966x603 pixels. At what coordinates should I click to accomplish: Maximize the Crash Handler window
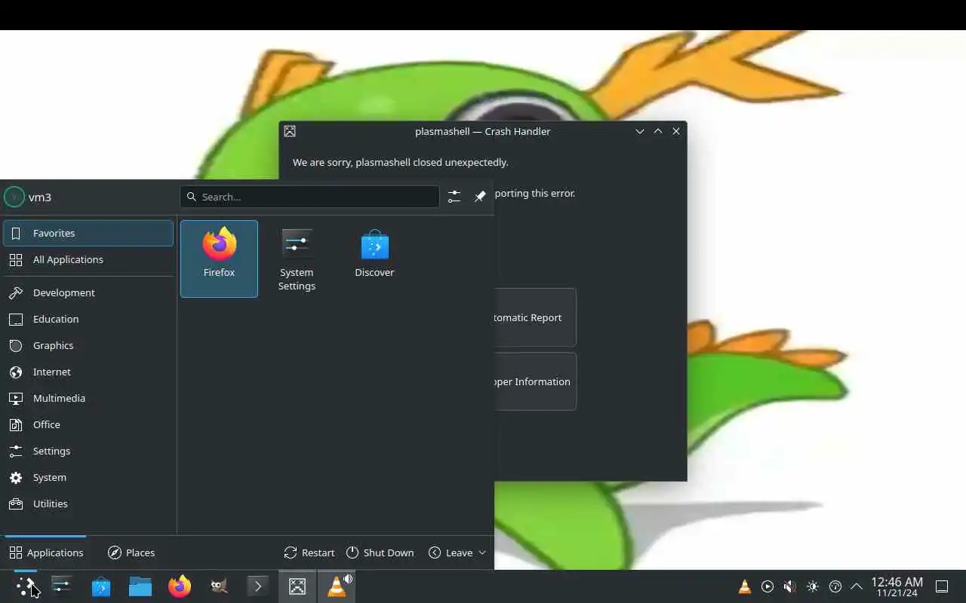[658, 131]
